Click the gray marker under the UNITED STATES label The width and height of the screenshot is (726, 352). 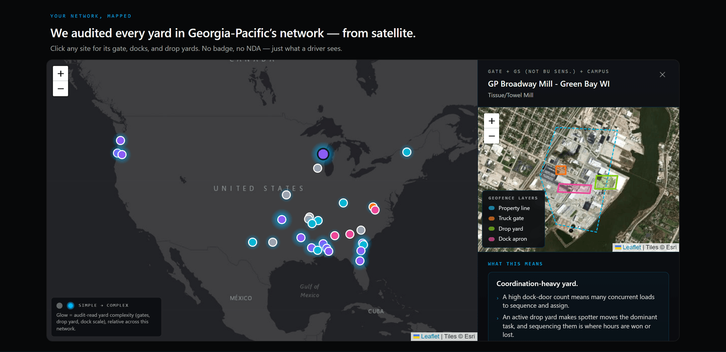click(x=286, y=195)
